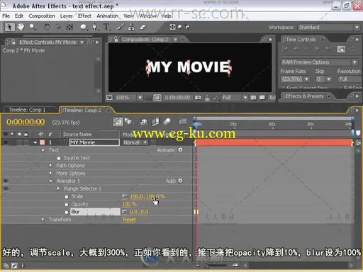
Task: Switch to Timeline: Comp 1 tab
Action: 27,110
